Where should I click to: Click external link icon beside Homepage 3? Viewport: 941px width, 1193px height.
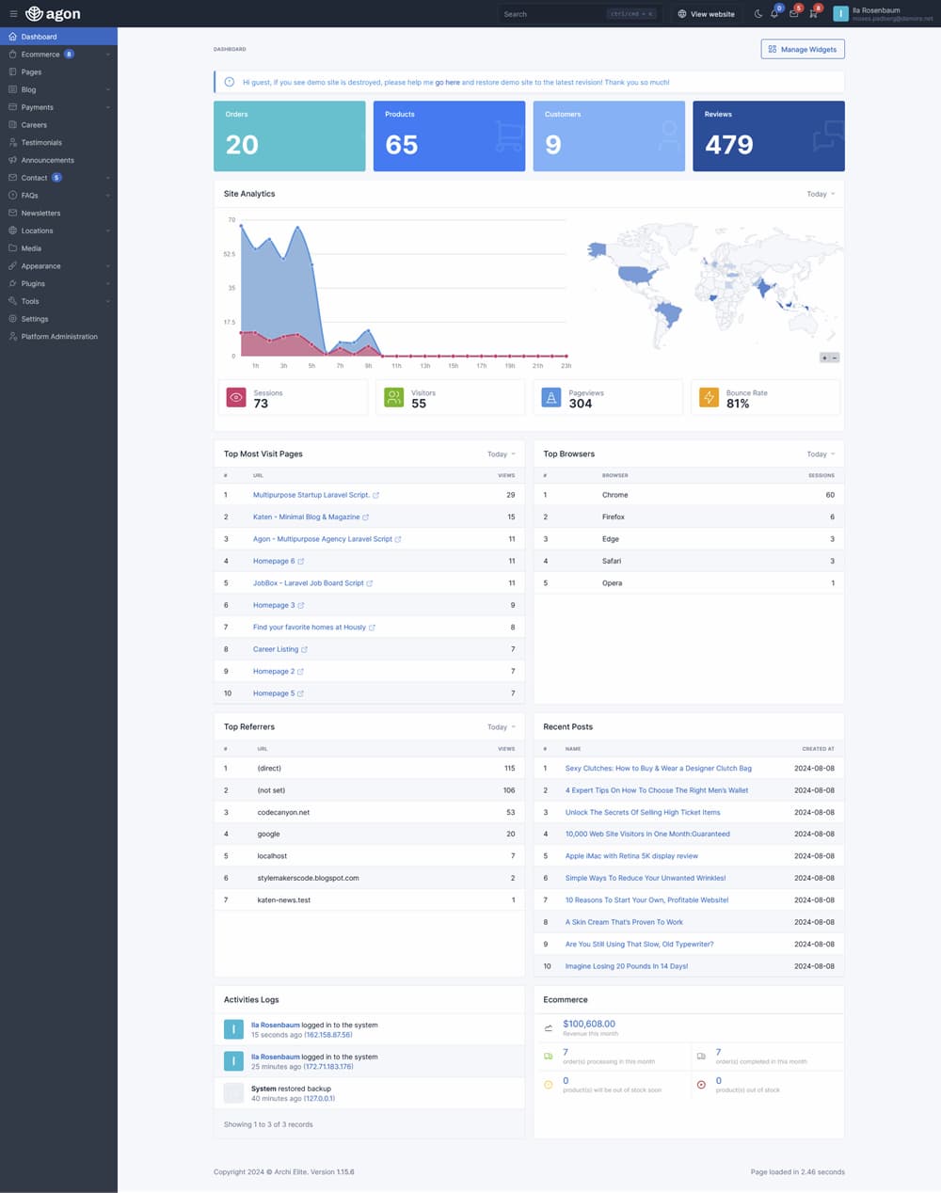point(301,606)
